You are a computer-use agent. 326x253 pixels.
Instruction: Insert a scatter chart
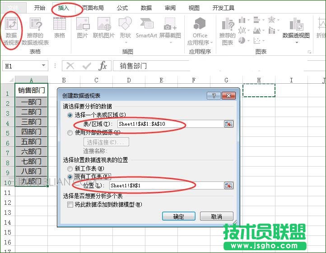(x=259, y=41)
